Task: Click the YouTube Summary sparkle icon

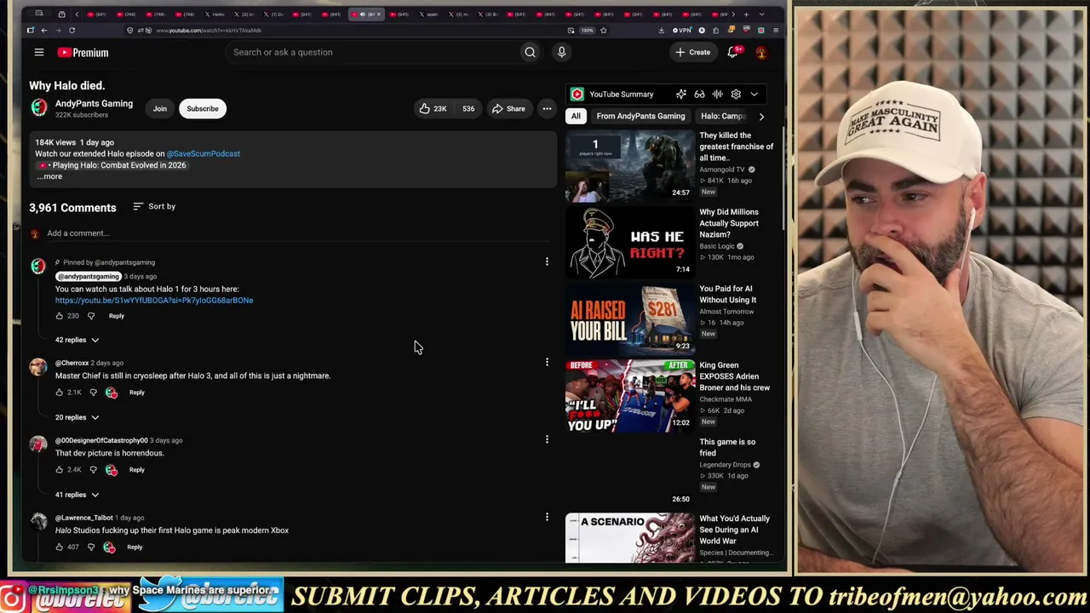Action: coord(680,95)
